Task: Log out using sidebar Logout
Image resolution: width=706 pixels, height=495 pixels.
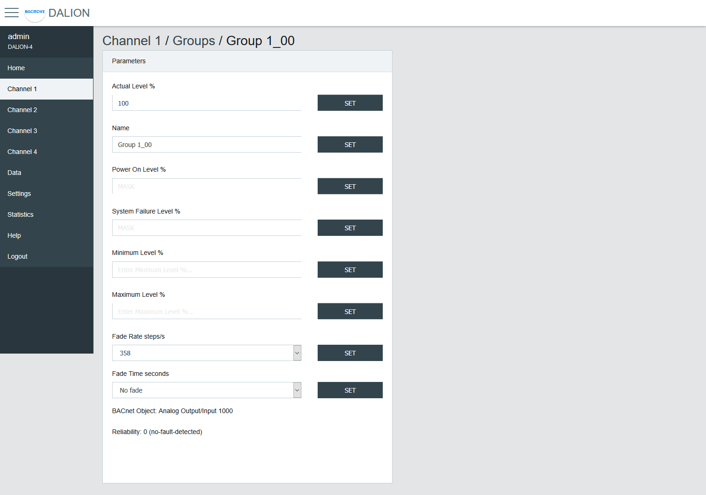Action: [18, 256]
